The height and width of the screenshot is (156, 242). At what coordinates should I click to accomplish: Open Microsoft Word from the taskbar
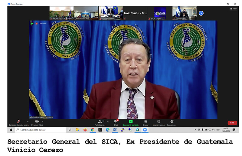[115, 130]
